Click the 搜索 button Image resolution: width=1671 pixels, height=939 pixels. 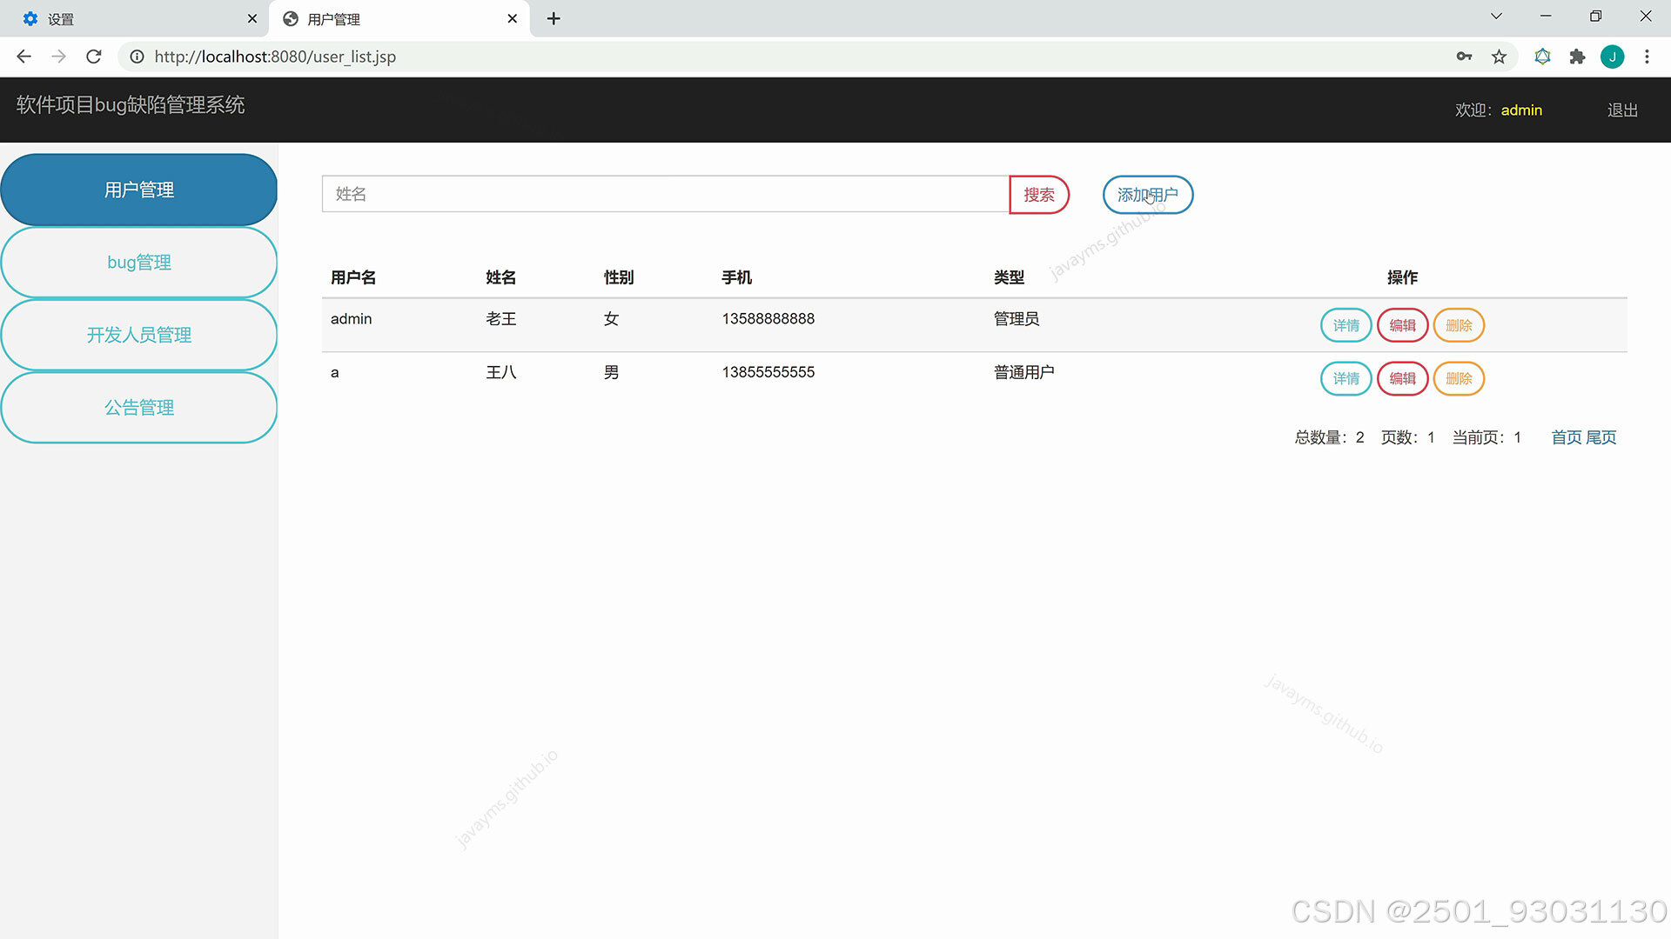coord(1039,195)
